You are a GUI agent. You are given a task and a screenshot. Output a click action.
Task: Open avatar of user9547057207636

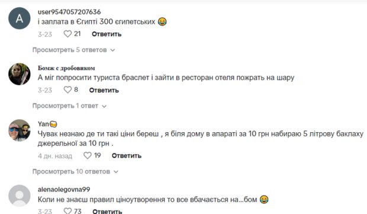coord(20,18)
